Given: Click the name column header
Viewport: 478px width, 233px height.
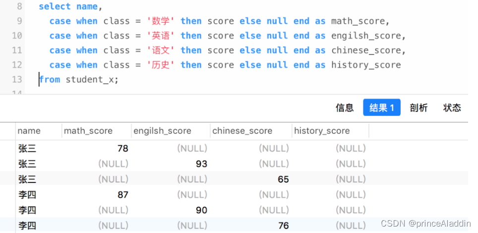Looking at the screenshot, I should pos(38,131).
